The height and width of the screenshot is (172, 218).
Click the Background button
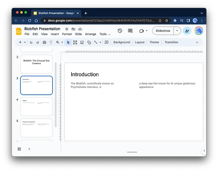(122, 42)
